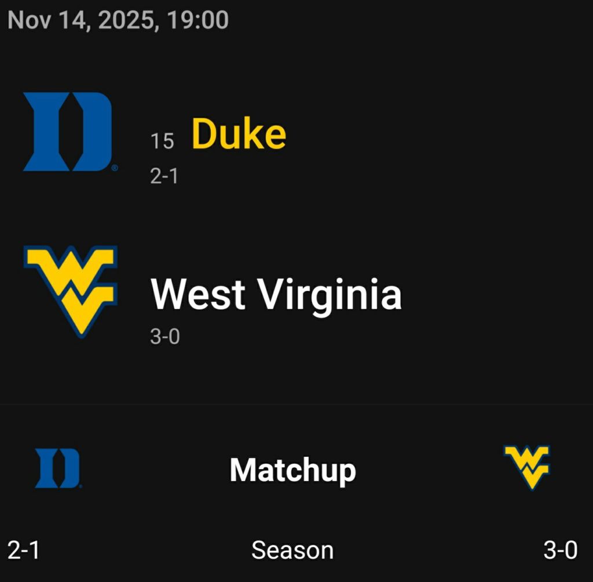Image resolution: width=593 pixels, height=582 pixels.
Task: Click the word "Virginia" in the team name
Action: [x=330, y=294]
